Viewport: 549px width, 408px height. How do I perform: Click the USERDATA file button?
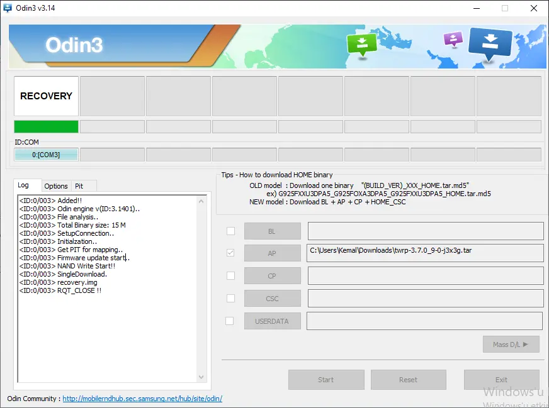273,321
